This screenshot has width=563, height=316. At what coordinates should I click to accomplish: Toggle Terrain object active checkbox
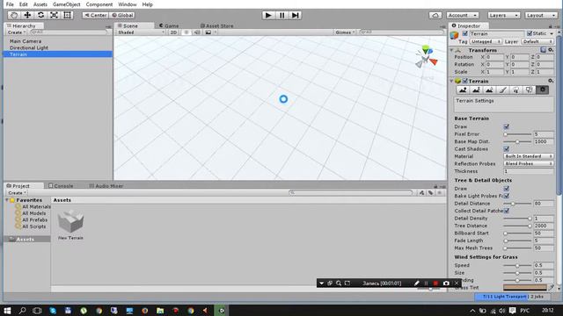pos(465,33)
